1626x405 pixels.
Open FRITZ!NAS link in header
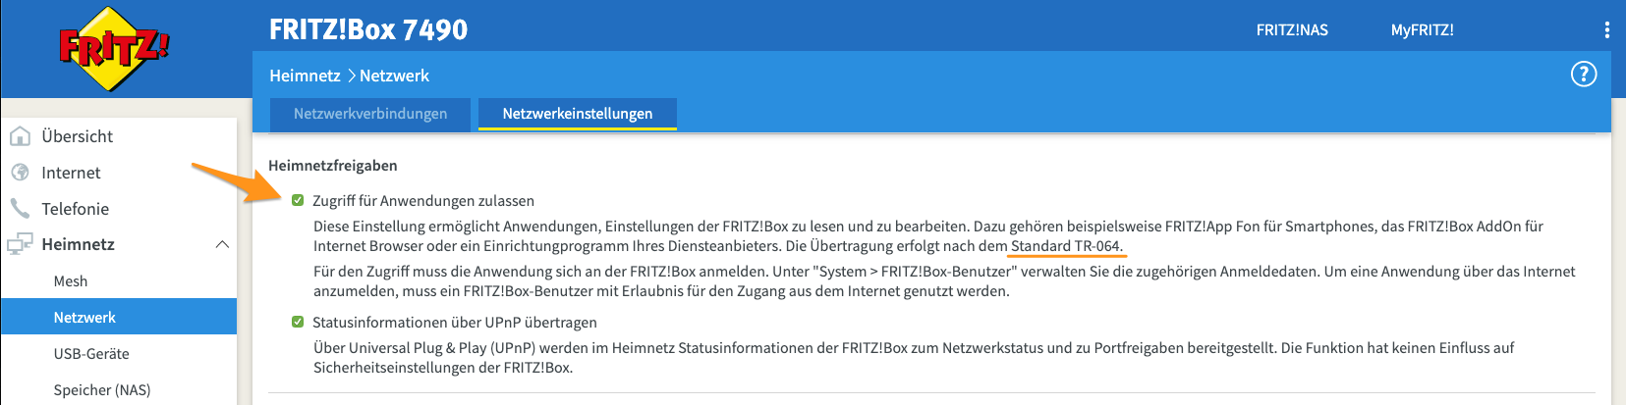[x=1292, y=30]
